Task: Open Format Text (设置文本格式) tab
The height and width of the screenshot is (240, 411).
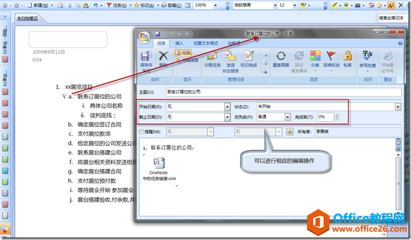Action: point(205,43)
